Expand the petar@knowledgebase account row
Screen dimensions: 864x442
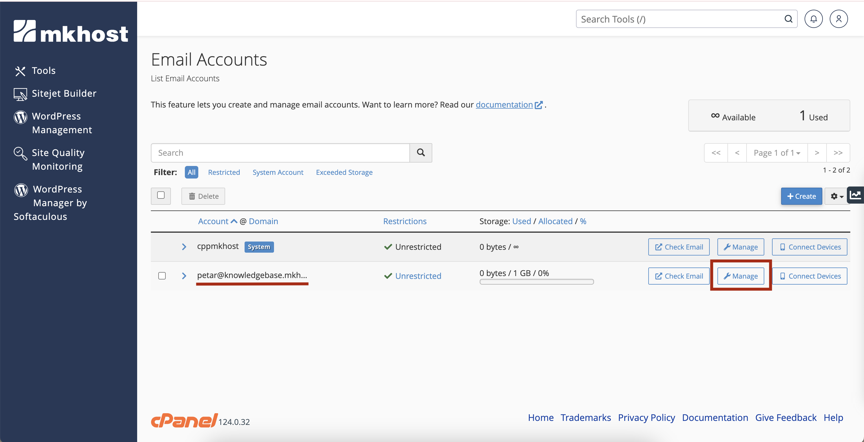pos(184,275)
